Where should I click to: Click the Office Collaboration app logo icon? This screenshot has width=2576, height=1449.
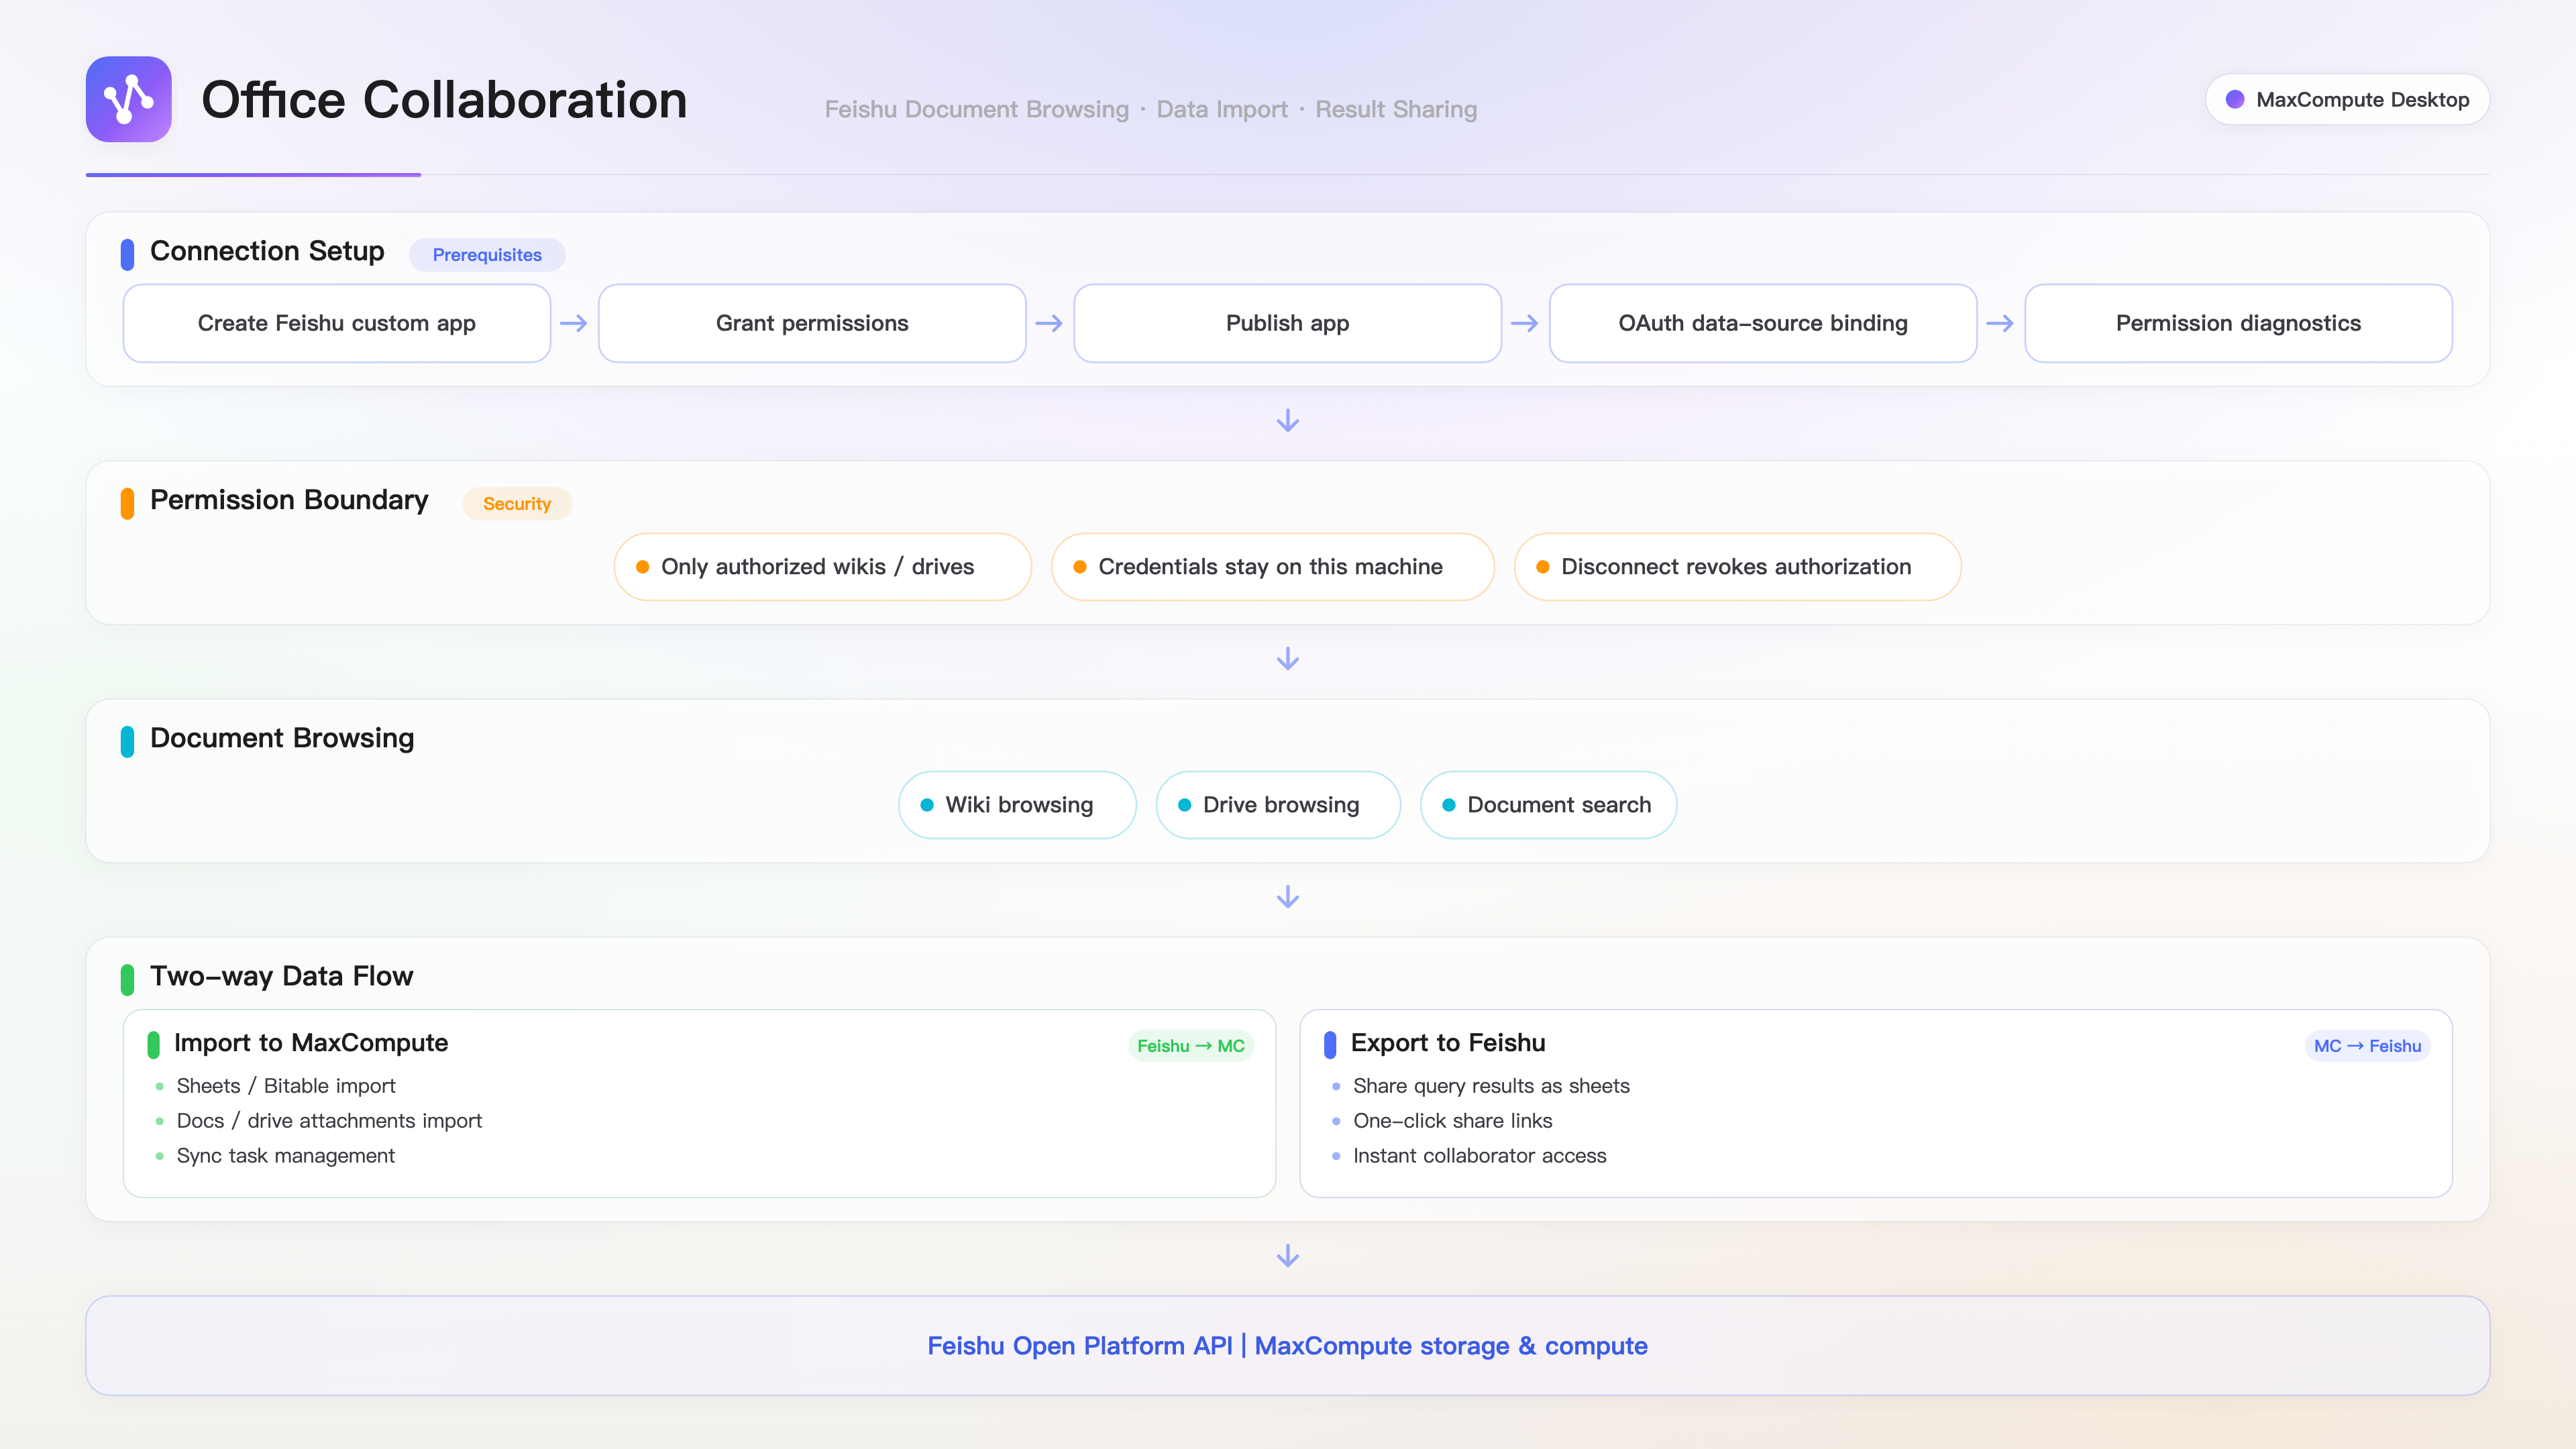click(x=128, y=99)
